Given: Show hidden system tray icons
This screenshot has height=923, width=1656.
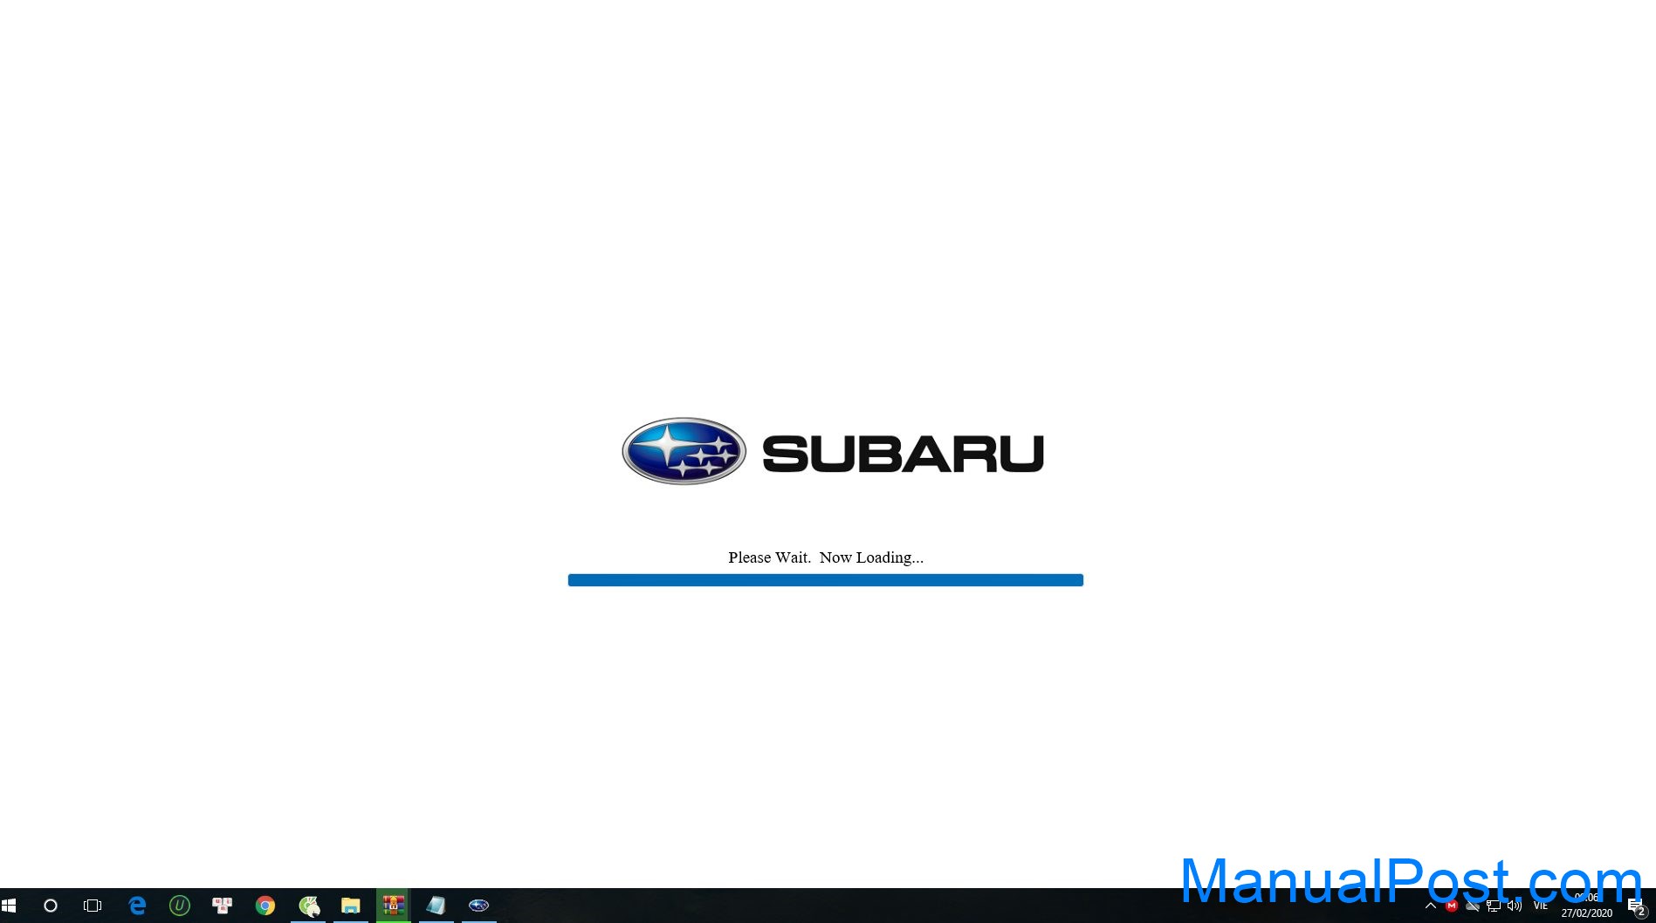Looking at the screenshot, I should pyautogui.click(x=1431, y=906).
